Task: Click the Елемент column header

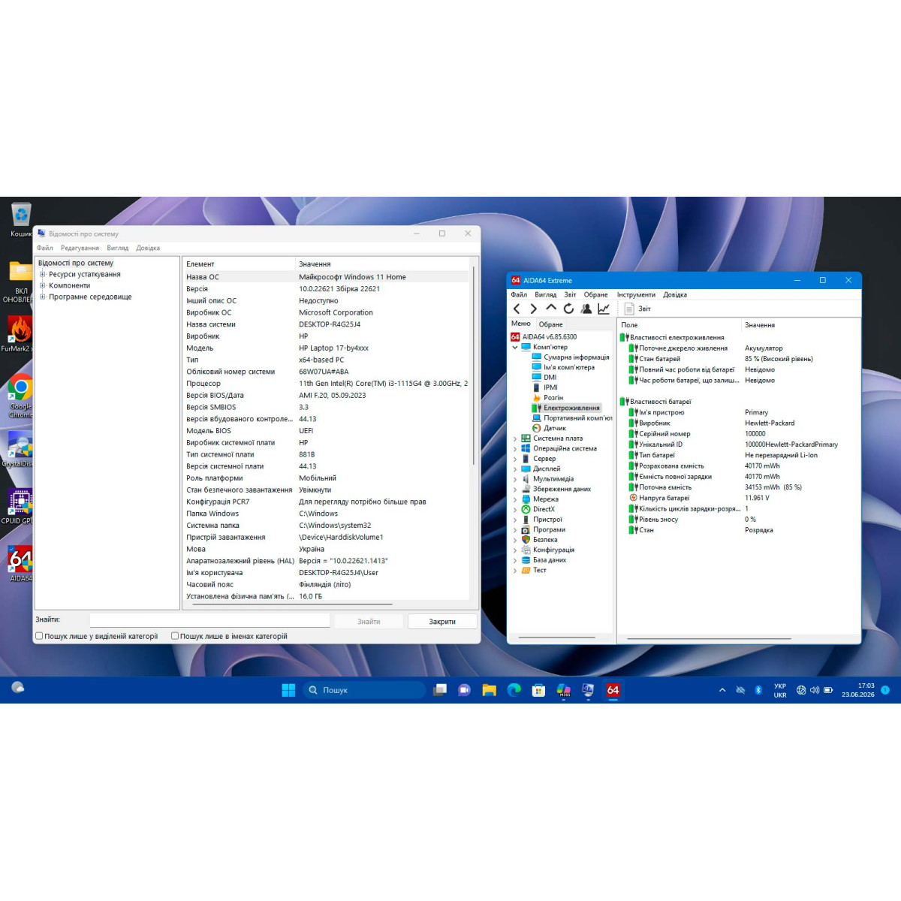Action: coord(239,264)
